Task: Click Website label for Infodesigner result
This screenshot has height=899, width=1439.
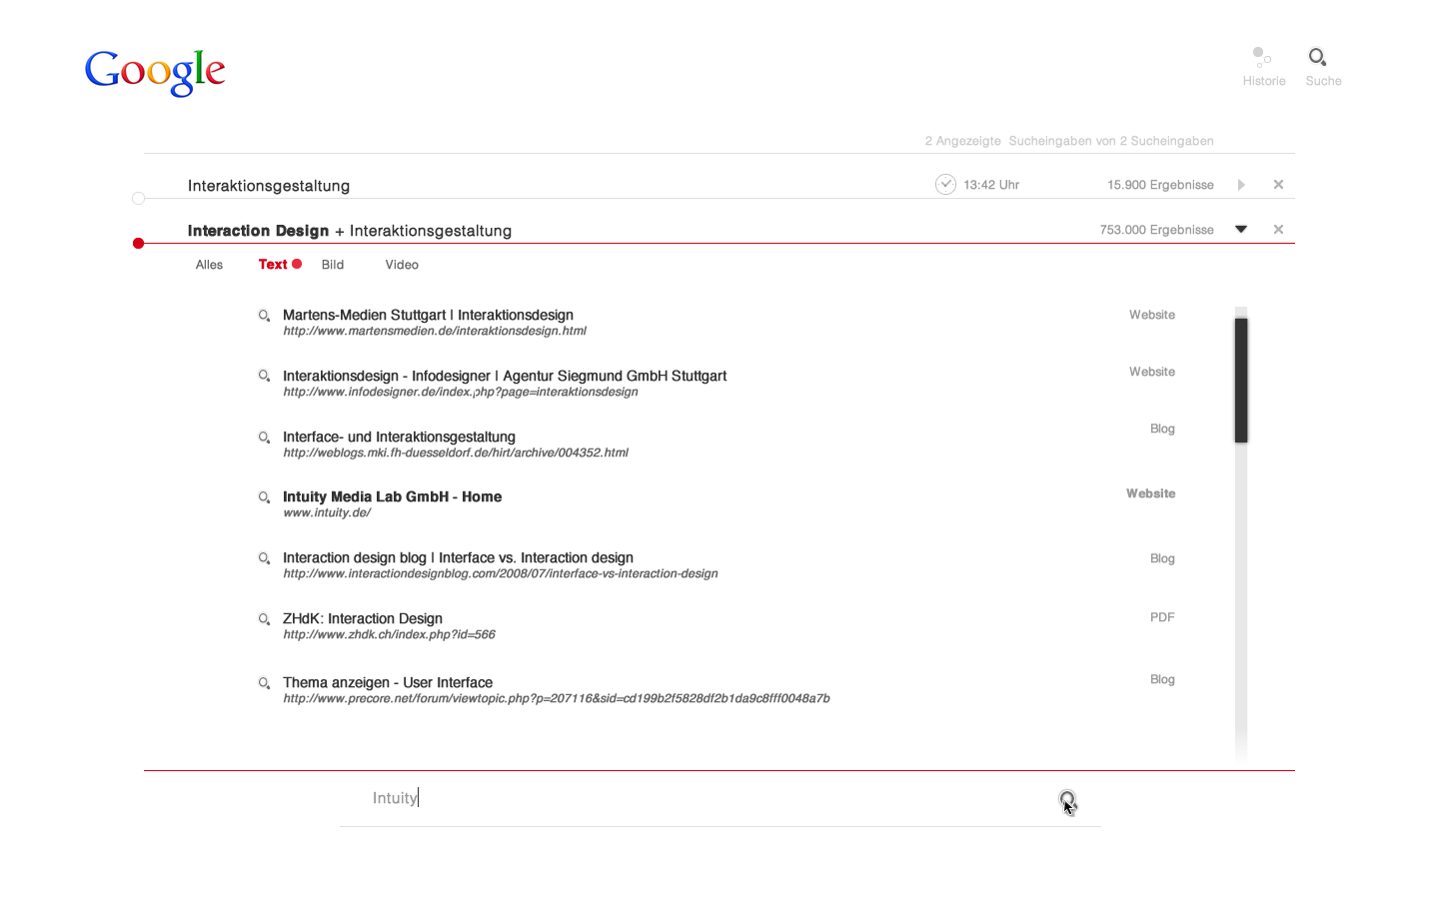Action: 1152,372
